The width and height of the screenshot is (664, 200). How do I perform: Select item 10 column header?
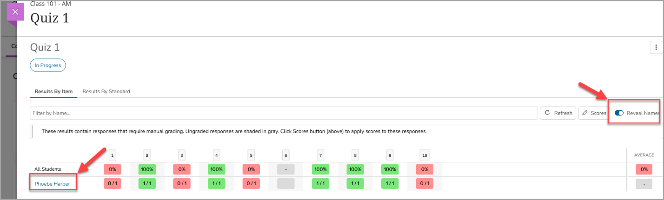425,155
